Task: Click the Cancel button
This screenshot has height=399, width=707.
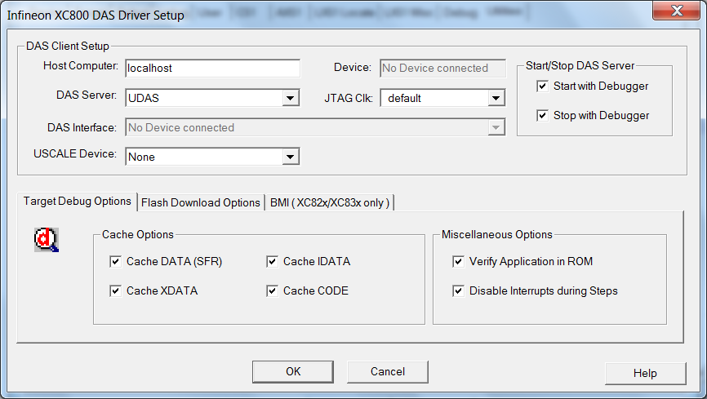Action: [388, 371]
